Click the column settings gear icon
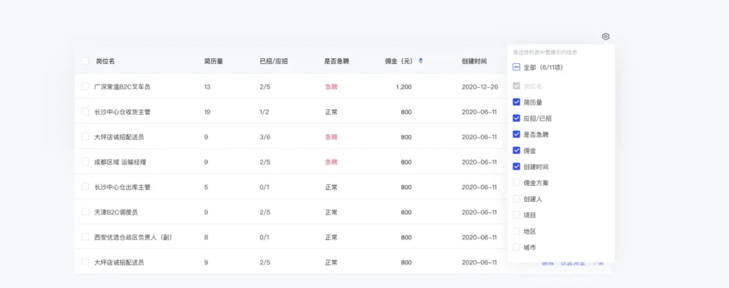This screenshot has width=729, height=288. point(605,37)
